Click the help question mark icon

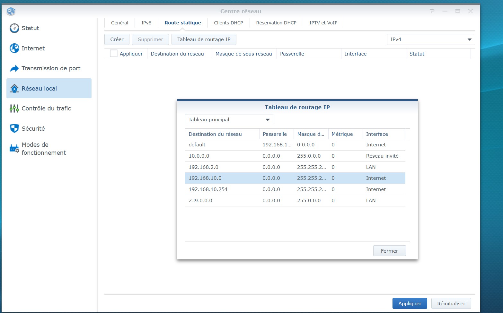click(x=432, y=11)
